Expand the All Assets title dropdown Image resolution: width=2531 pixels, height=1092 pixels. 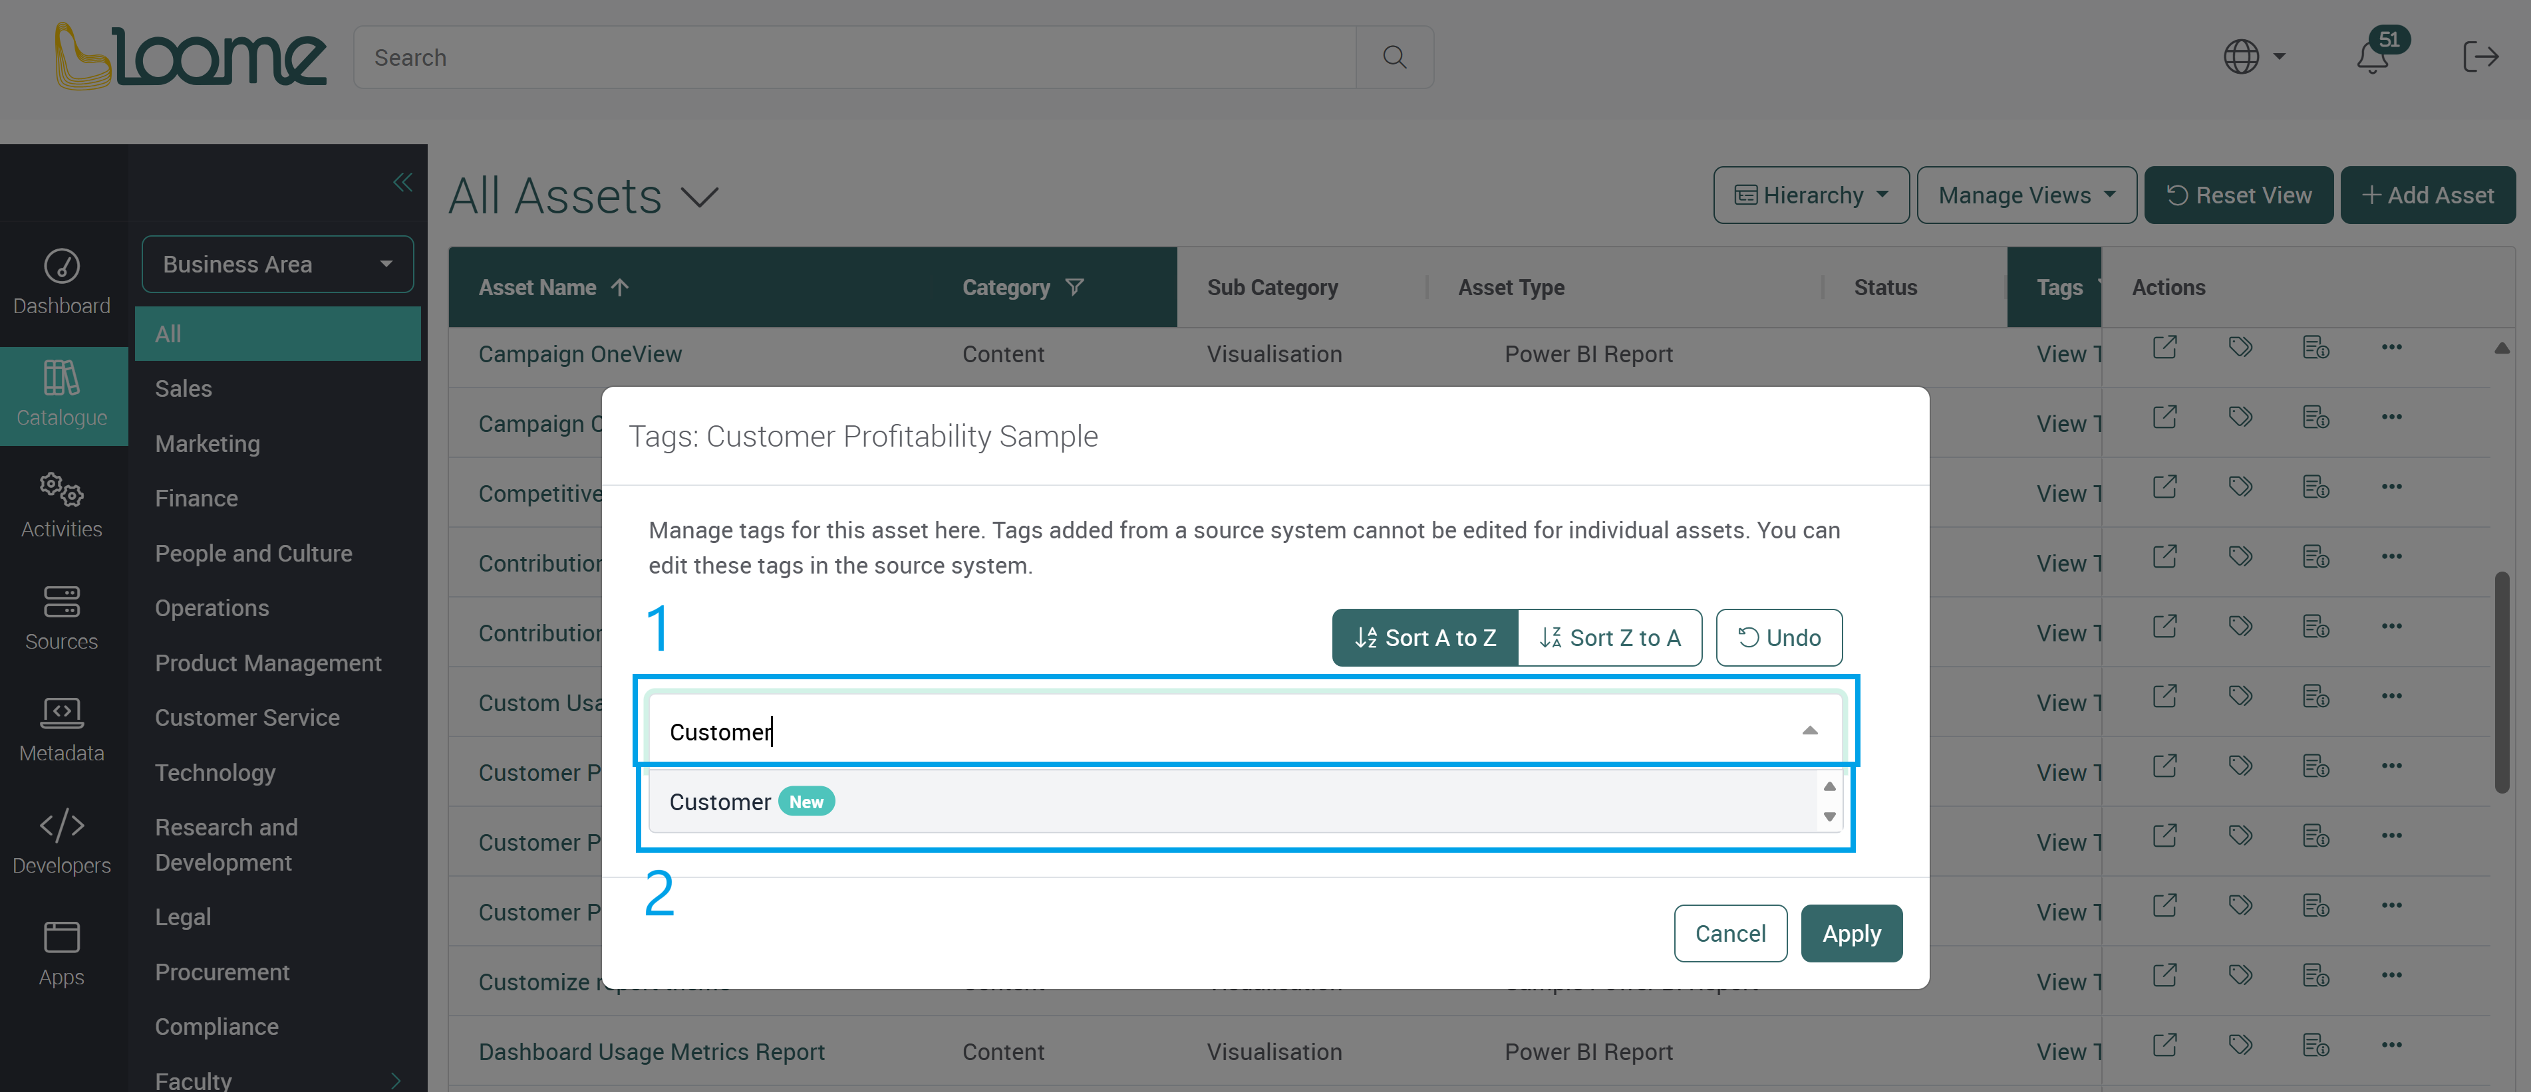(x=700, y=197)
